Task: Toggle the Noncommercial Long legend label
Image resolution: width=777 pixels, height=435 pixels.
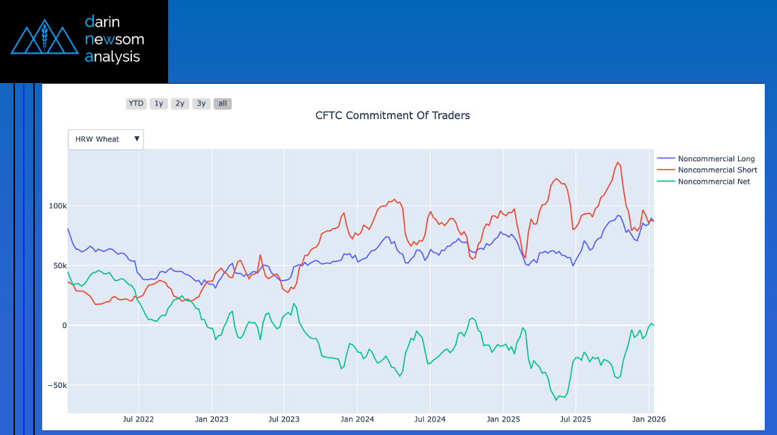Action: [716, 159]
